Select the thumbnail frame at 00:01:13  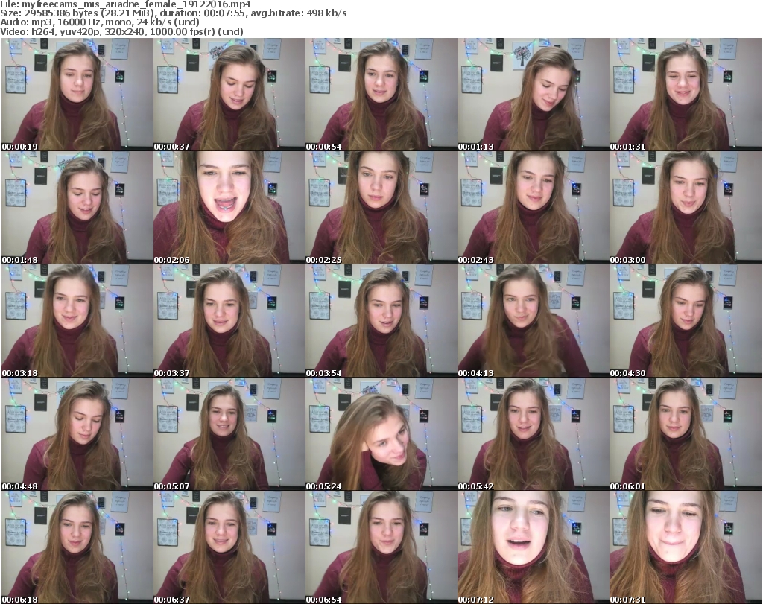coord(533,95)
